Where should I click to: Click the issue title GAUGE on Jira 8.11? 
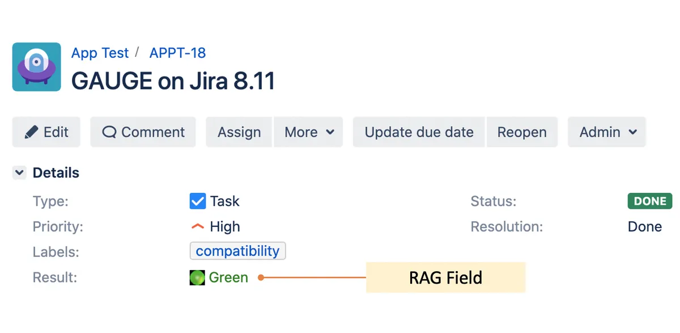[x=173, y=81]
